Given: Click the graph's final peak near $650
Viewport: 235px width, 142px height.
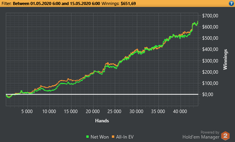Looking at the screenshot, I should [x=198, y=21].
